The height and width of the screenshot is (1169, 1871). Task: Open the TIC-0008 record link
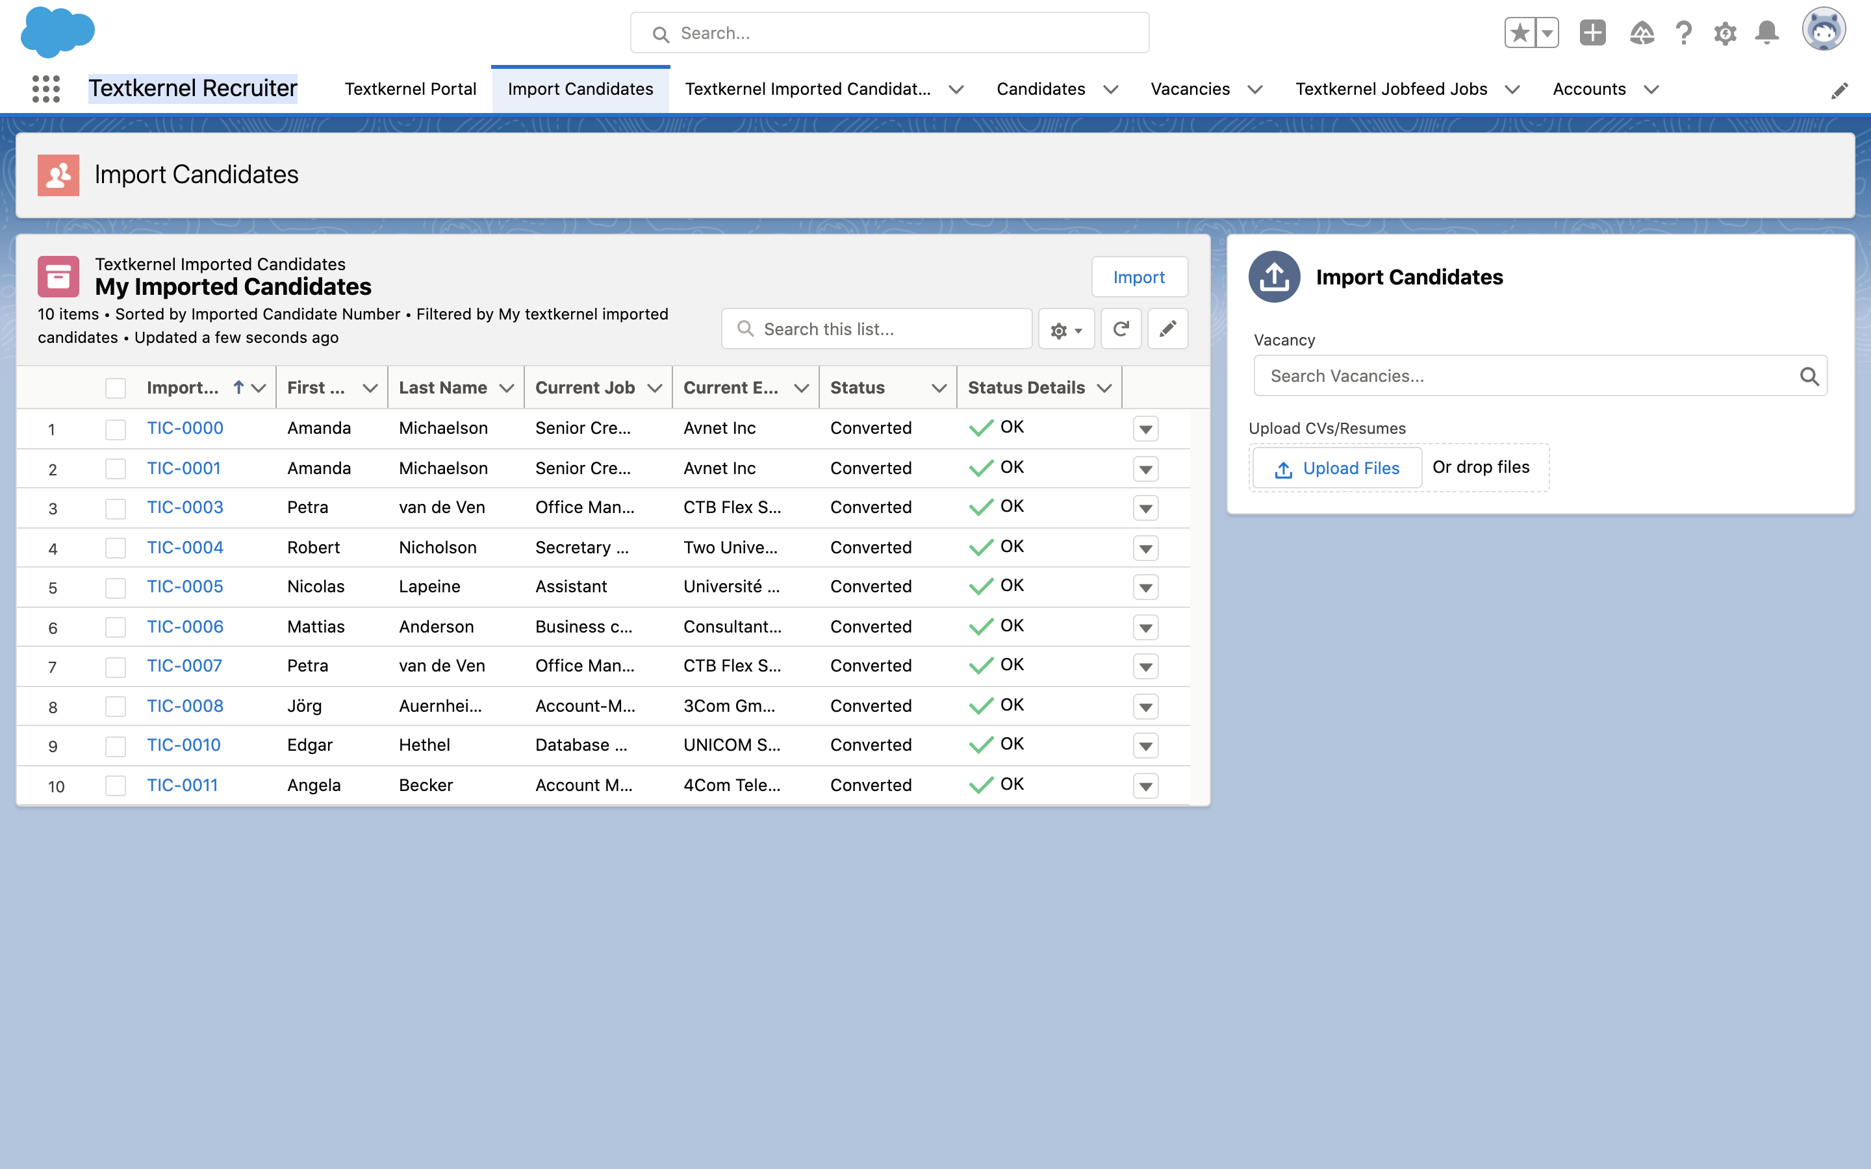pos(185,706)
